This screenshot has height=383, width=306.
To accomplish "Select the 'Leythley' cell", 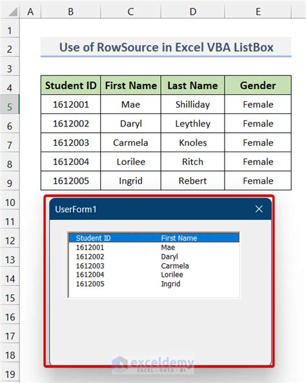I will click(x=193, y=123).
